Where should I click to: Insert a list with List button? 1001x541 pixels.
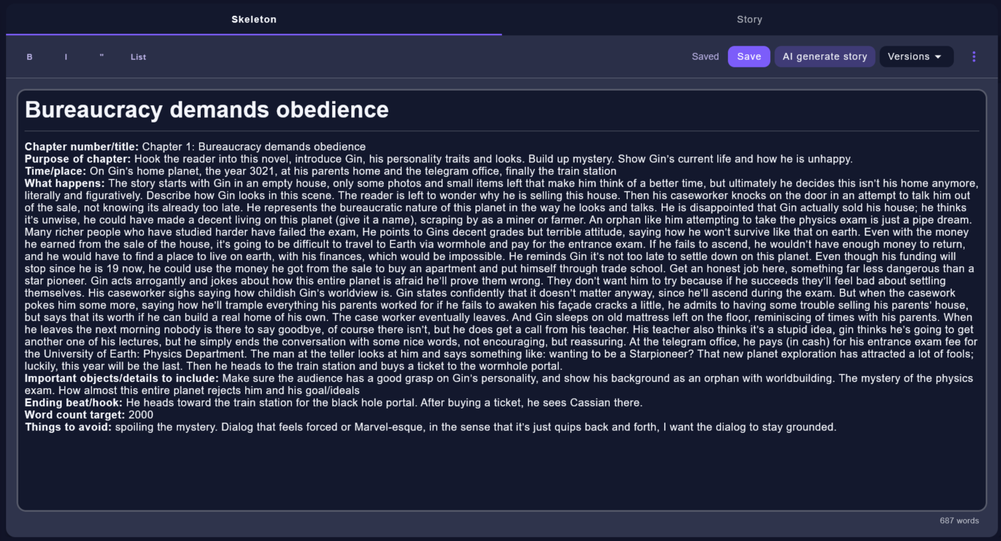coord(138,57)
